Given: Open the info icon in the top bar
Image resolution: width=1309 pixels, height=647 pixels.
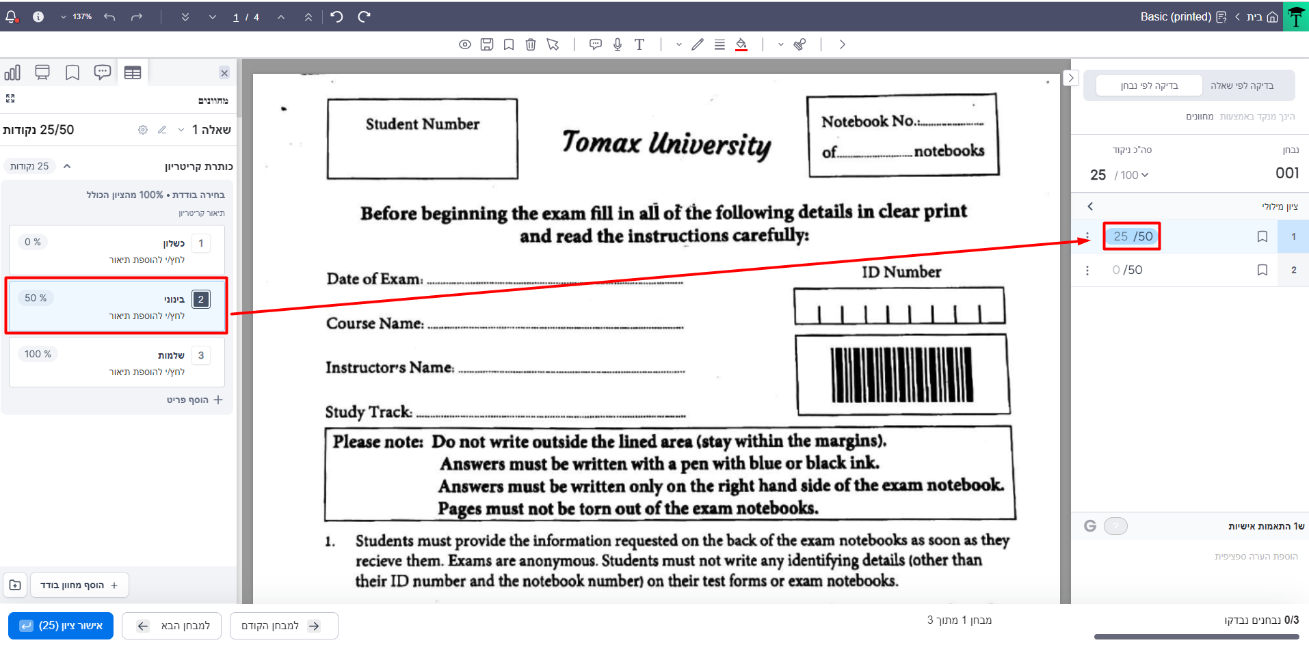Looking at the screenshot, I should point(38,17).
